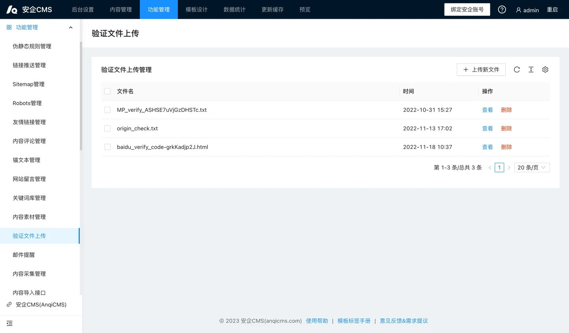Screen dimensions: 569x333
Task: Click the 绑定安企账号 button
Action: click(x=467, y=9)
